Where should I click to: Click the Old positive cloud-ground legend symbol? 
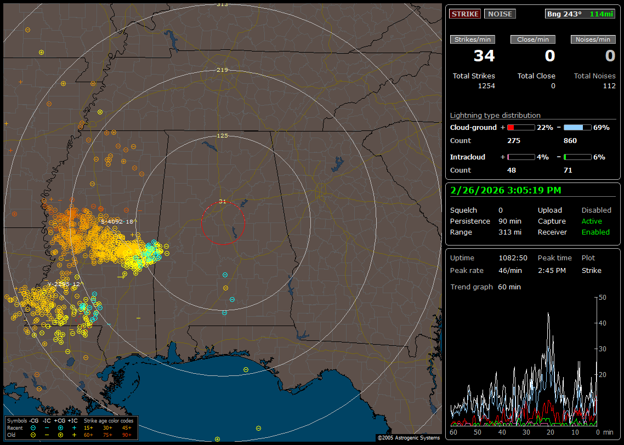tap(60, 435)
